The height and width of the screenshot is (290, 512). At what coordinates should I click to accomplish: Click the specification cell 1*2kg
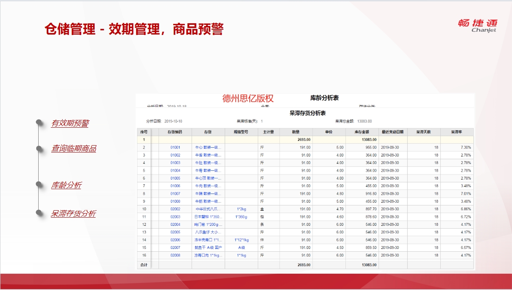click(x=242, y=209)
